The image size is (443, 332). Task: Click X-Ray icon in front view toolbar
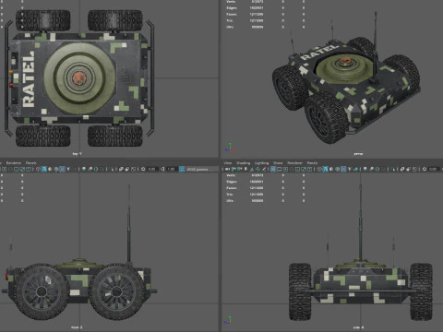click(121, 169)
